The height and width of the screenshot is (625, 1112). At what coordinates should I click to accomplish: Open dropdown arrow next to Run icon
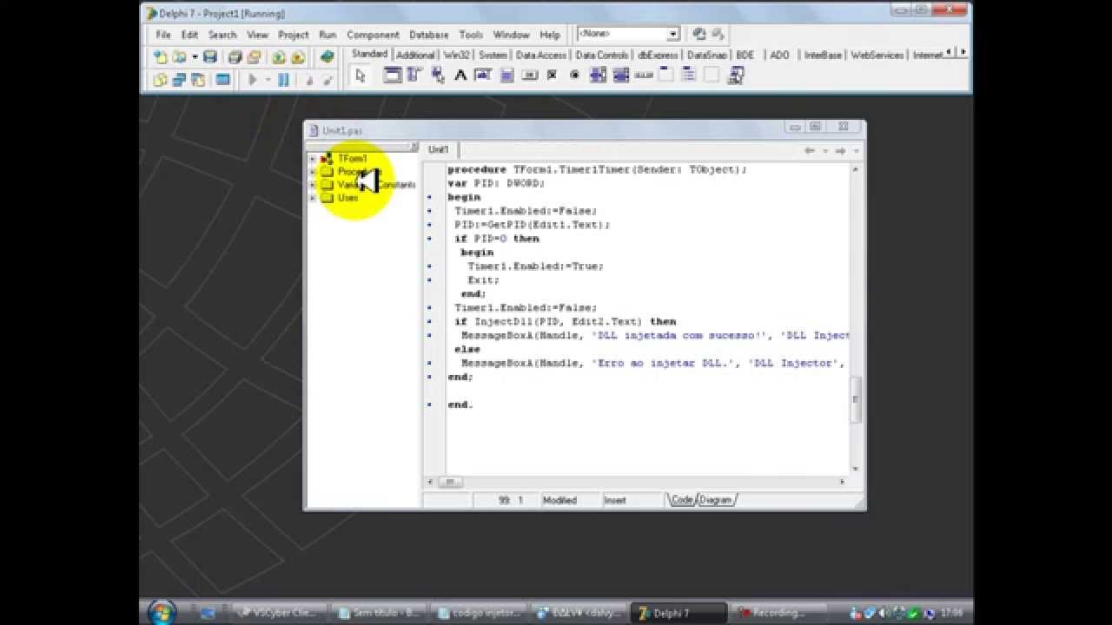268,80
